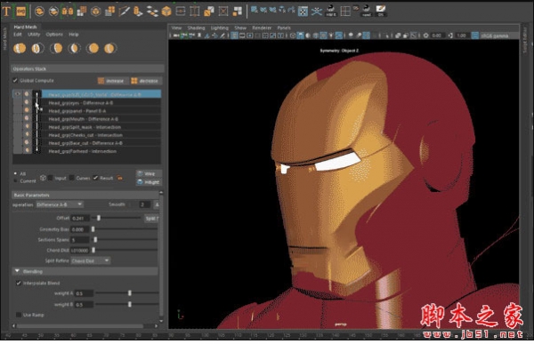Screen dimensions: 534x344
Task: Select the All radio button
Action: pos(15,173)
